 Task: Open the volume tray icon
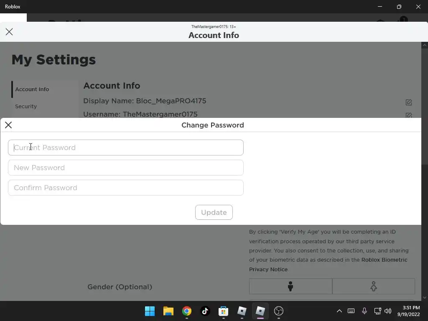(388, 311)
